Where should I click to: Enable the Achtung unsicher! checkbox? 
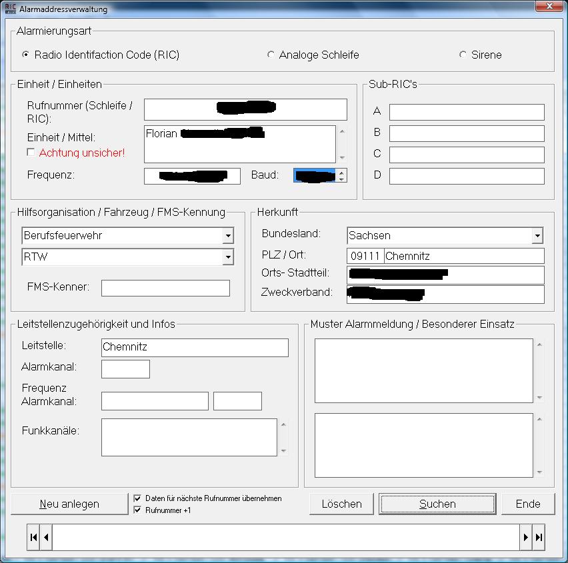click(31, 153)
